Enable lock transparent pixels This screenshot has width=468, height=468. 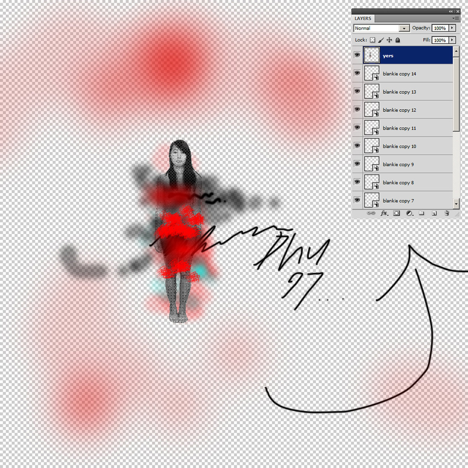[x=372, y=40]
